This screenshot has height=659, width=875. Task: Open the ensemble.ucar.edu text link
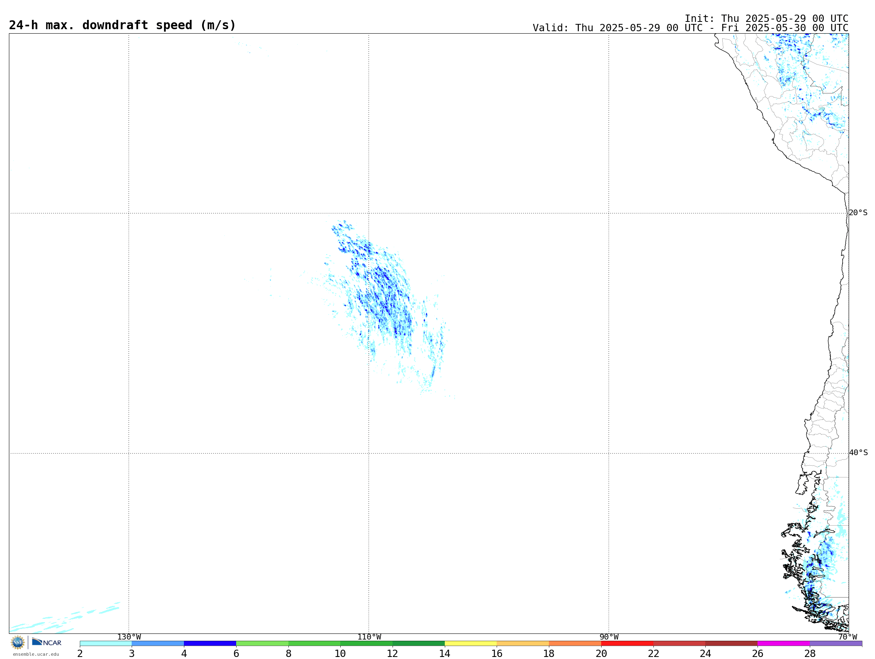point(36,654)
